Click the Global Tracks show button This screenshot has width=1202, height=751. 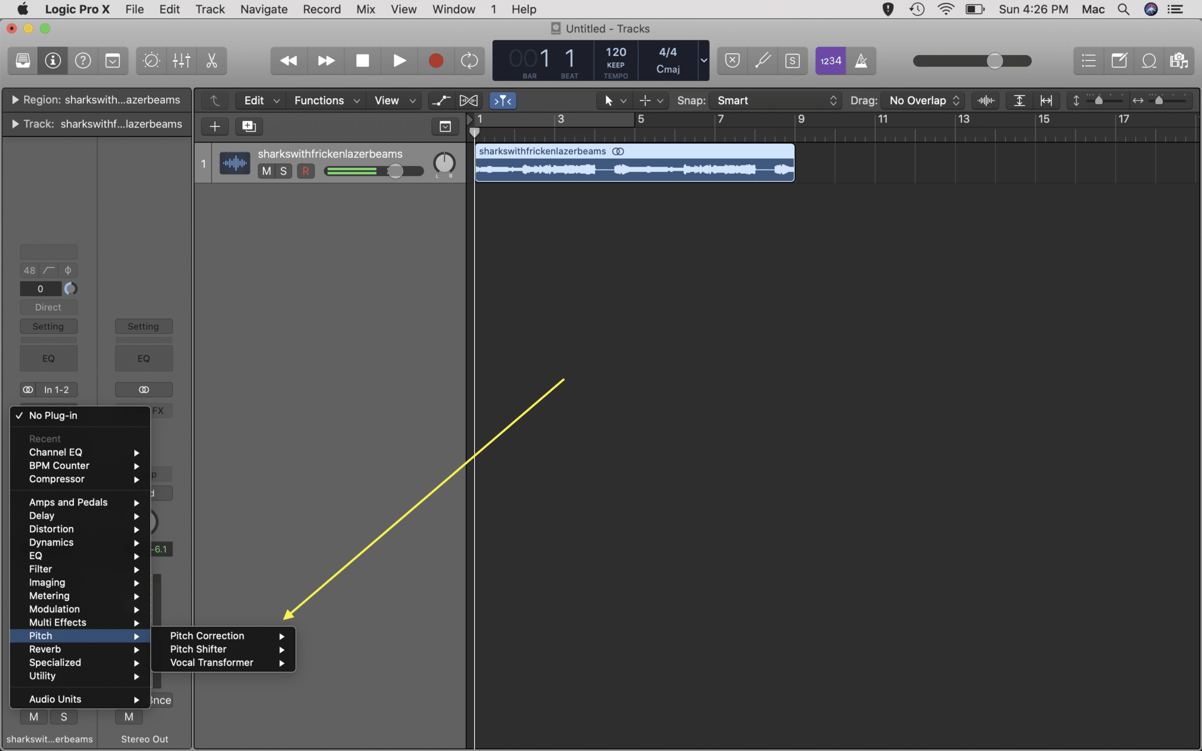pos(445,126)
